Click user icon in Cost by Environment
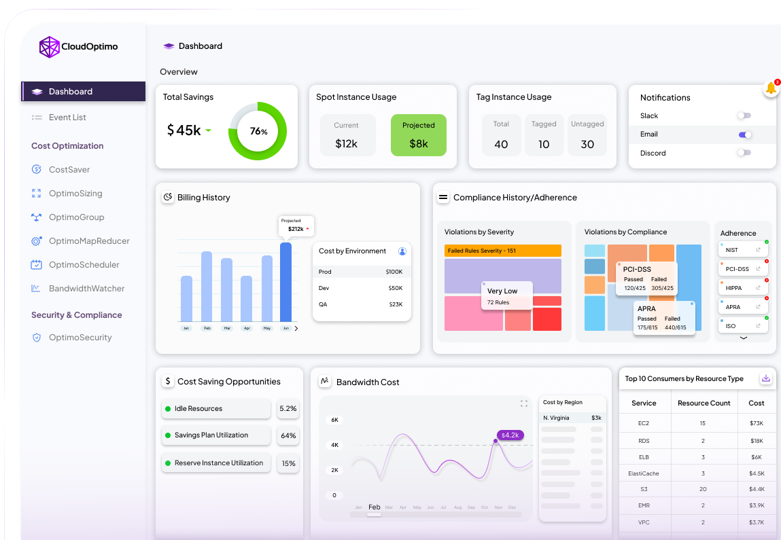This screenshot has width=781, height=540. [402, 251]
